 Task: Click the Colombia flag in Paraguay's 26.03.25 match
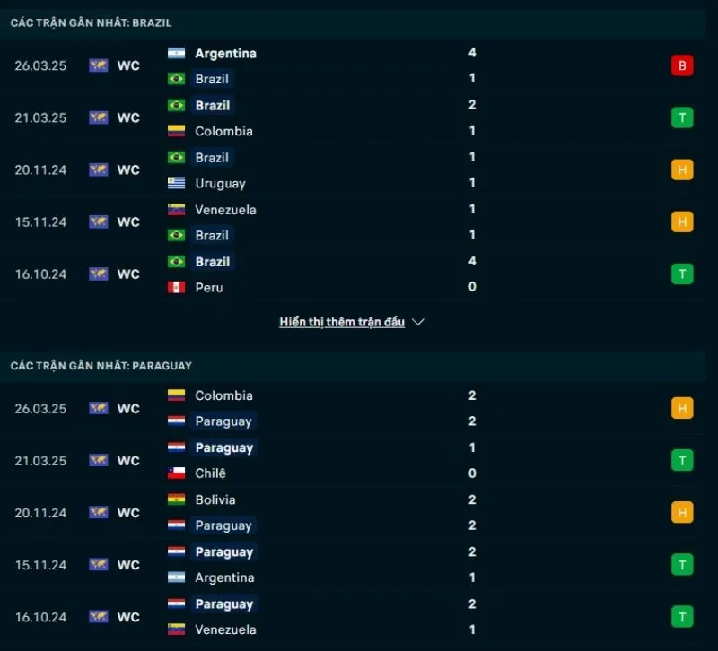[x=176, y=395]
